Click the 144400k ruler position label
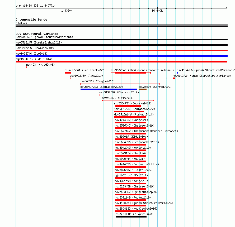Image resolution: width=235 pixels, height=227 pixels. click(157, 11)
